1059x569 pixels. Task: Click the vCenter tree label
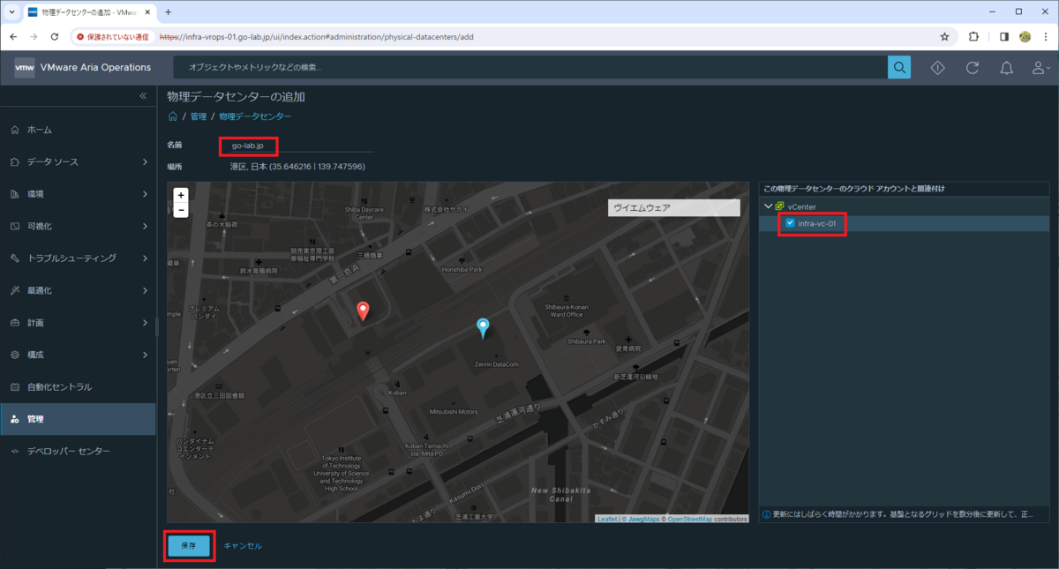tap(802, 206)
